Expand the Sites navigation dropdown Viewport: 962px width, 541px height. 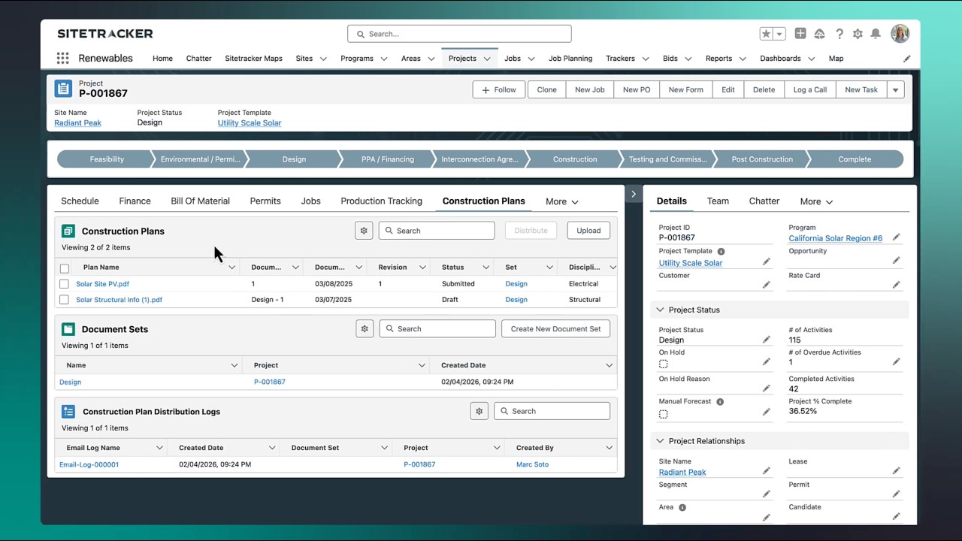[323, 59]
